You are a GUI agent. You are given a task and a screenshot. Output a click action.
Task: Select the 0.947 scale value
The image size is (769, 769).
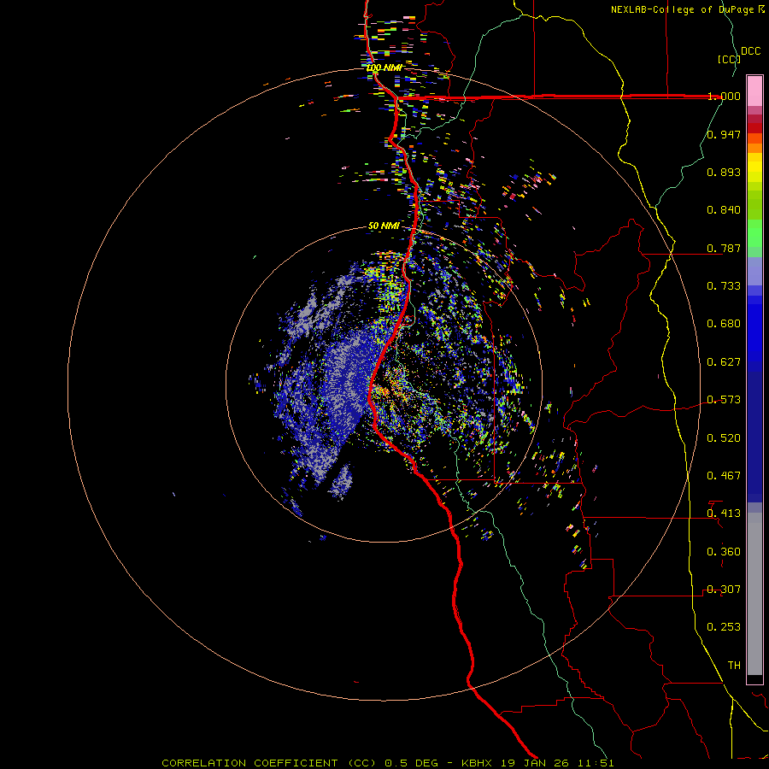point(724,134)
